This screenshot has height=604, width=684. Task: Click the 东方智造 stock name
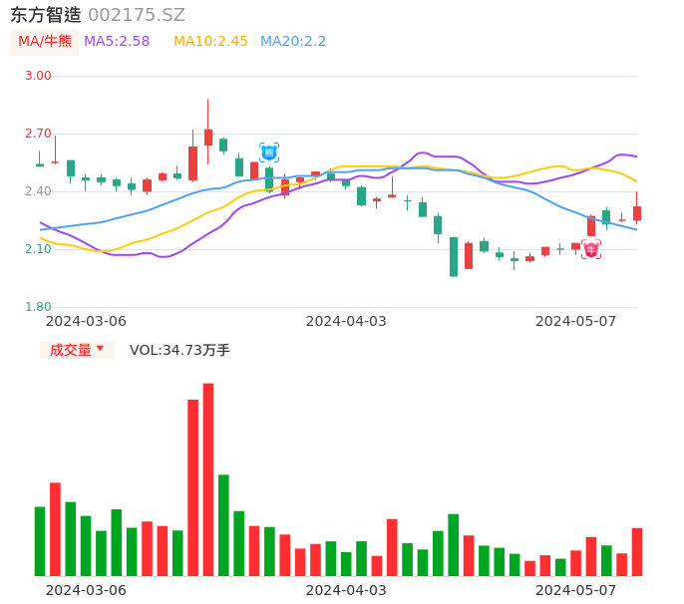(x=45, y=15)
